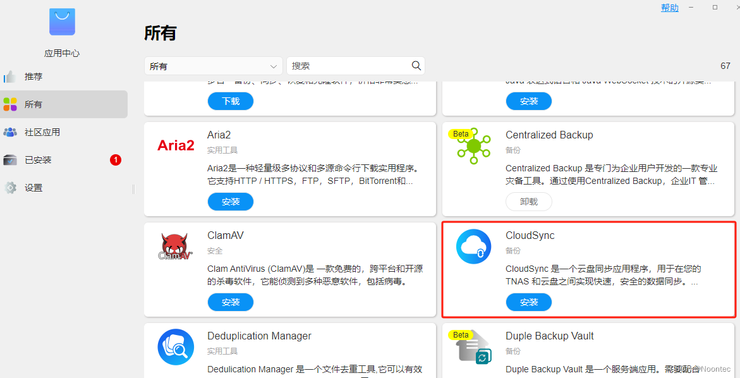Click the 备份 category under Centralized Backup
This screenshot has height=378, width=740.
[513, 150]
